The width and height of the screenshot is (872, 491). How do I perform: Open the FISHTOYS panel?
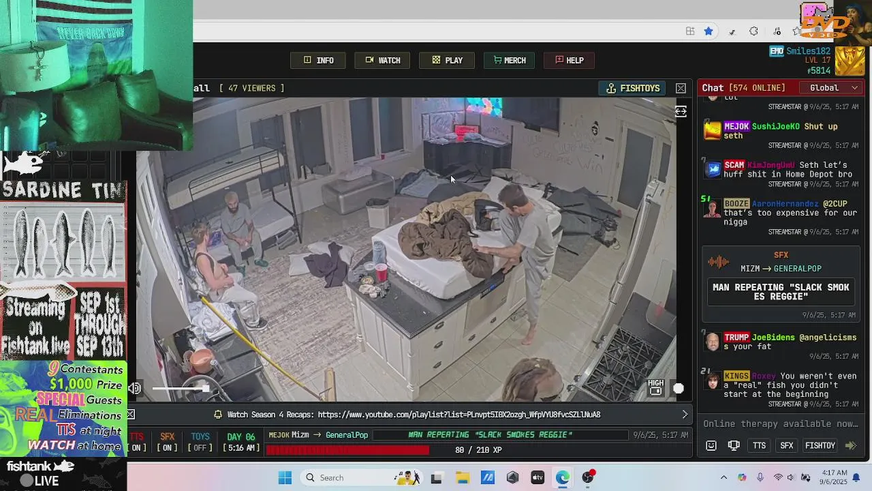pyautogui.click(x=633, y=88)
